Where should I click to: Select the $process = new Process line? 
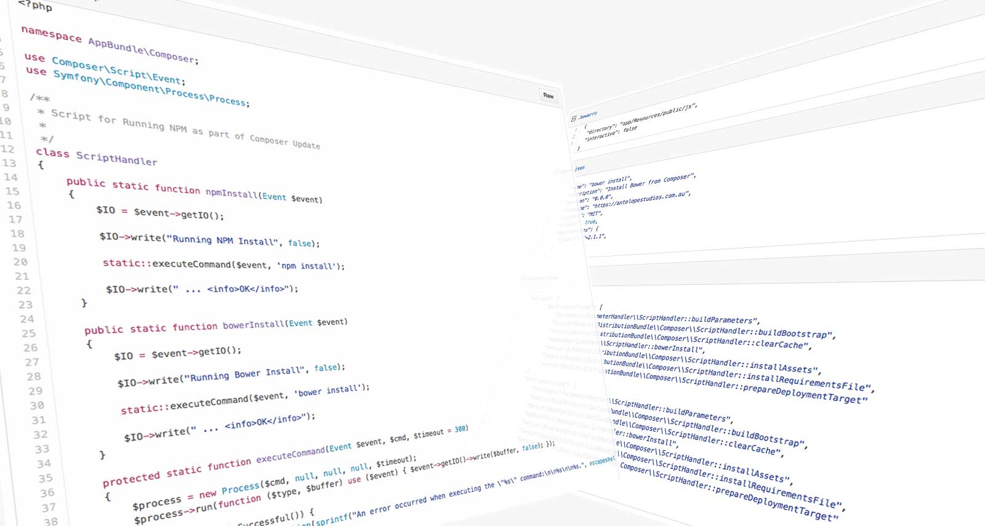pyautogui.click(x=275, y=483)
